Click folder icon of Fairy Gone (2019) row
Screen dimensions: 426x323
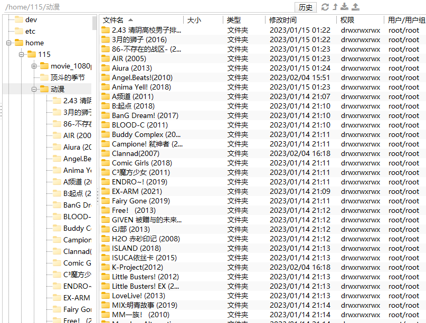tap(106, 201)
